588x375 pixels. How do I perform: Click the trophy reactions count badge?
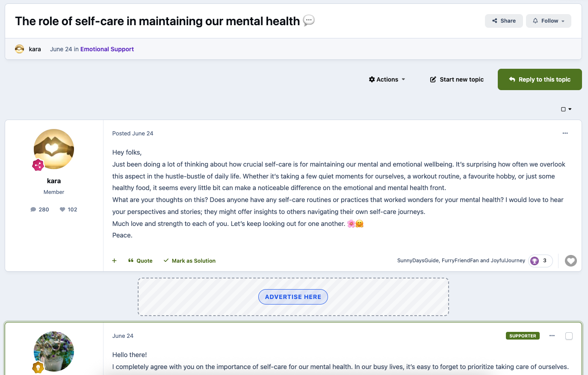tap(540, 261)
